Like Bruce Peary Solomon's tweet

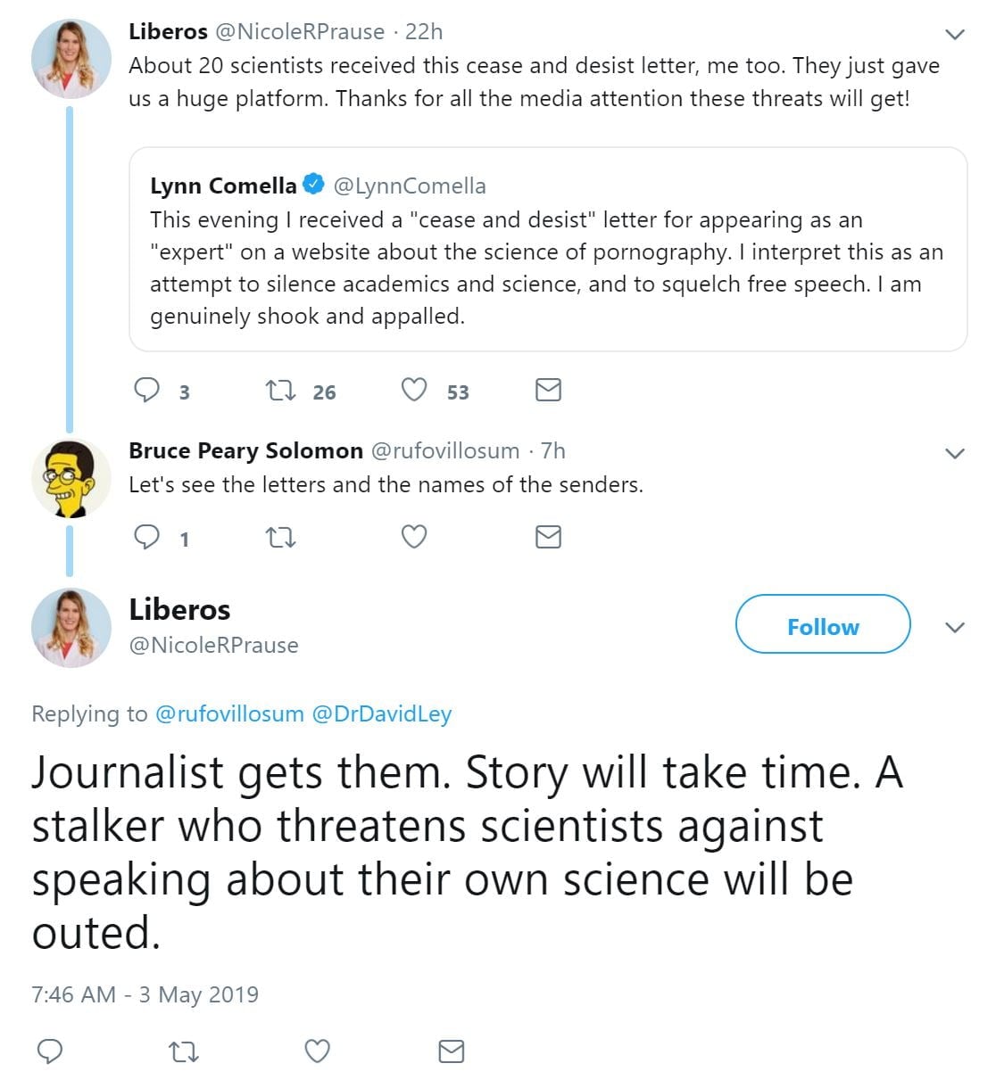[413, 537]
